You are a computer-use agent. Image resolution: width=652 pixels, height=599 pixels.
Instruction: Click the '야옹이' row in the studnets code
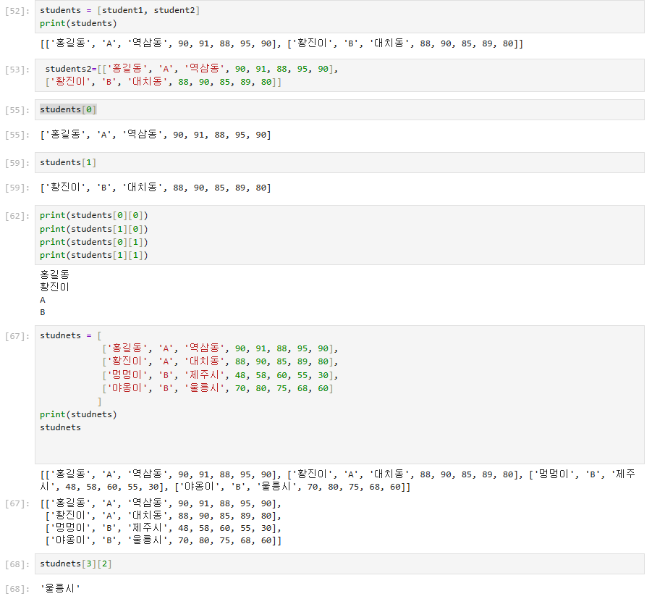point(218,388)
